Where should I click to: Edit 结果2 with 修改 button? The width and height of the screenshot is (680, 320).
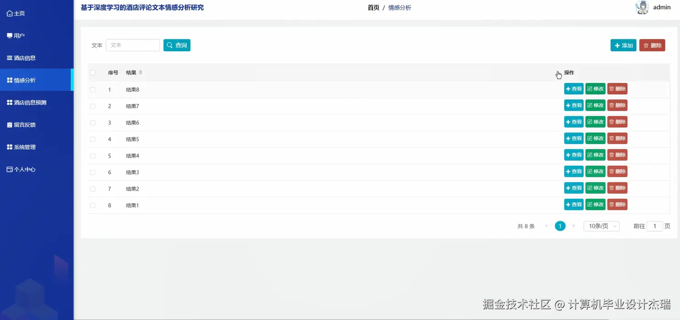tap(595, 188)
